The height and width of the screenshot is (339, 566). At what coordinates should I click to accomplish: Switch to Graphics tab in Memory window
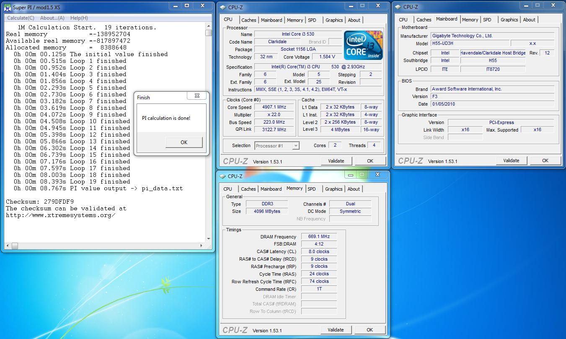tap(334, 189)
